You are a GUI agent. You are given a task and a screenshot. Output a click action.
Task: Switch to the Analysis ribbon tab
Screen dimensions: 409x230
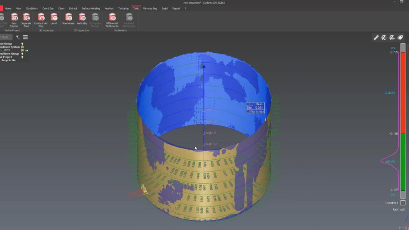(x=109, y=8)
